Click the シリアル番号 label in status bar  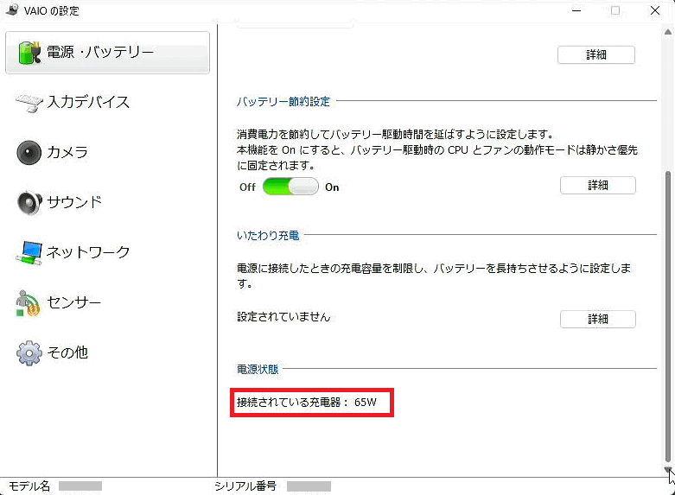tap(245, 486)
